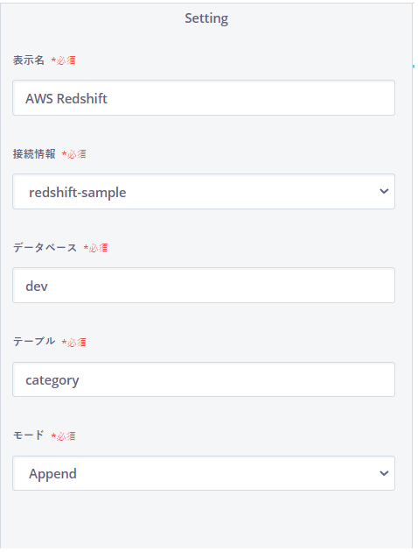Viewport: 418px width, 552px height.
Task: Focus the 表示名 field containing AWS Redshift
Action: click(x=204, y=98)
